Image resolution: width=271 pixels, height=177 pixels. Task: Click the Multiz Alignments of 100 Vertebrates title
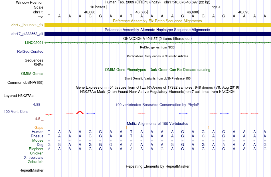pos(157,123)
